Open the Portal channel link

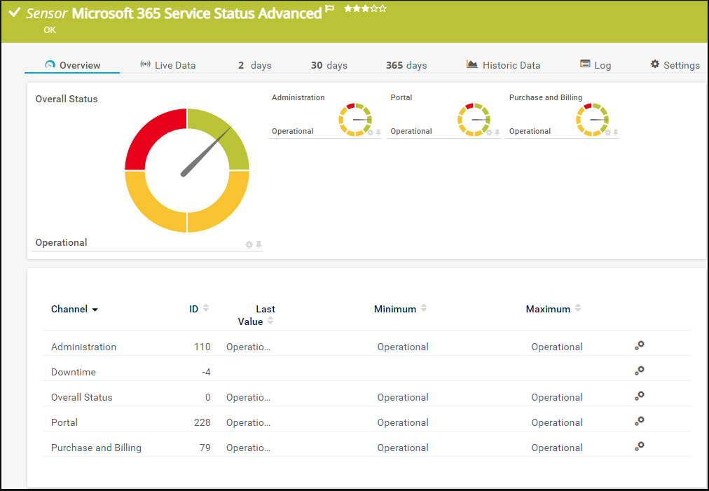(x=64, y=422)
